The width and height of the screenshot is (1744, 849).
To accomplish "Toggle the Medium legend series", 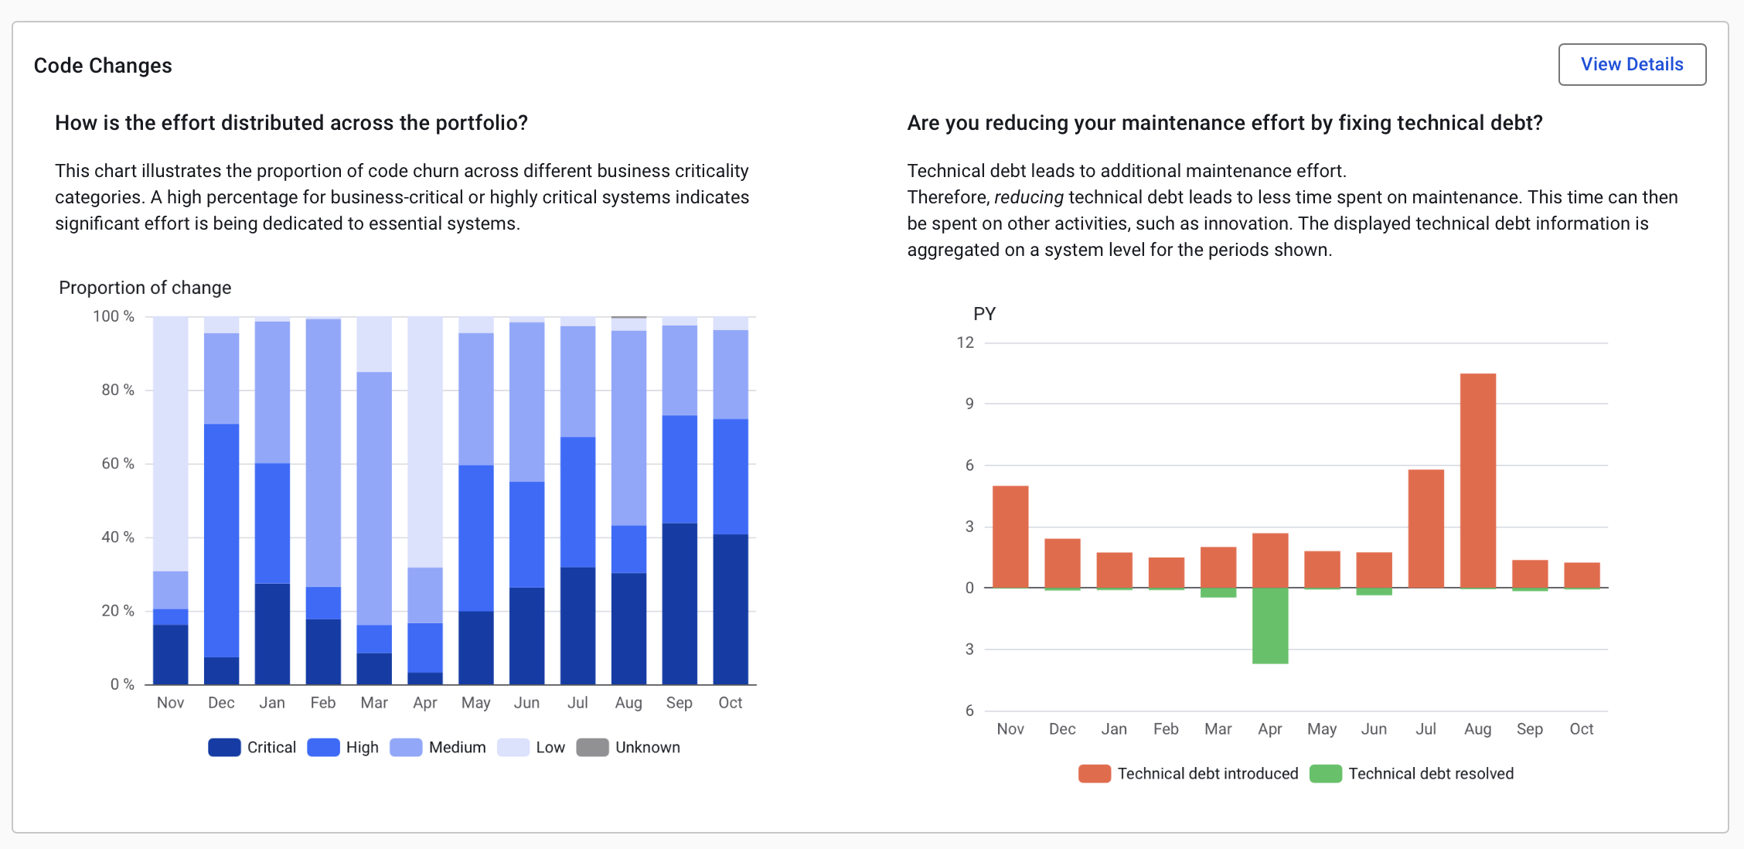I will [x=438, y=748].
